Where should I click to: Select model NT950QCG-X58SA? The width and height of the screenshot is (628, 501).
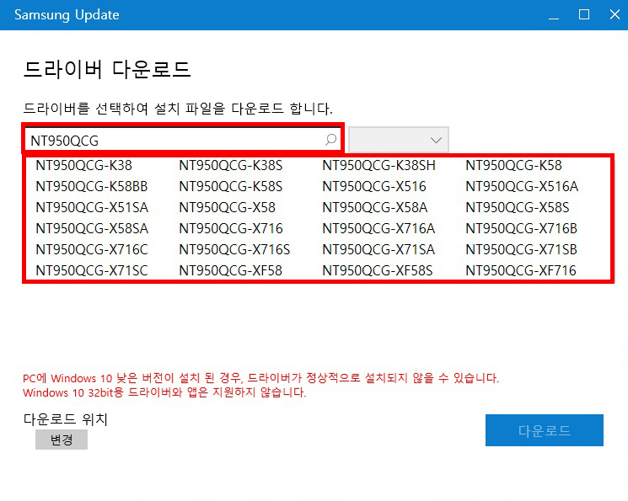tap(92, 228)
